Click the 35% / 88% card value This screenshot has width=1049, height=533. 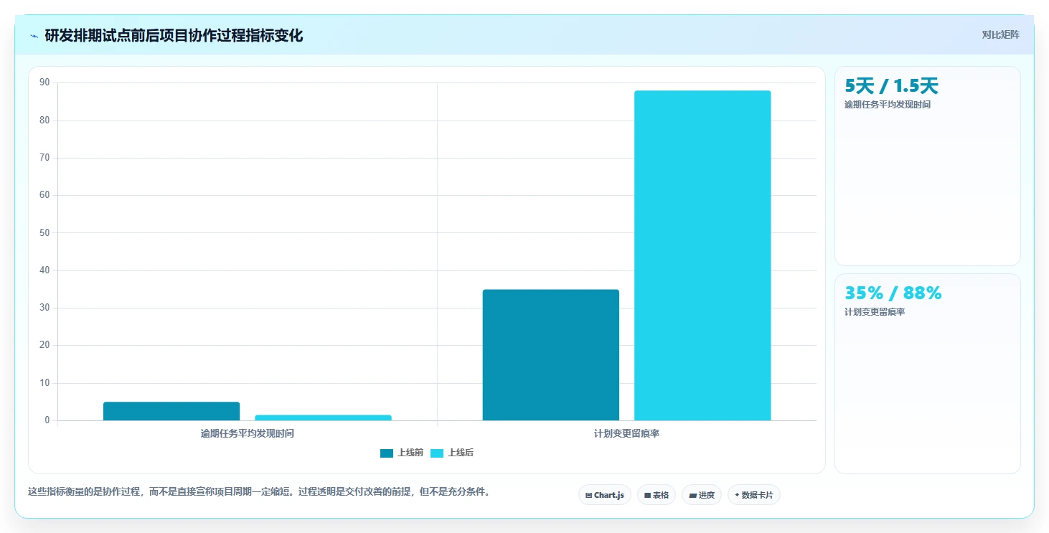tap(893, 293)
